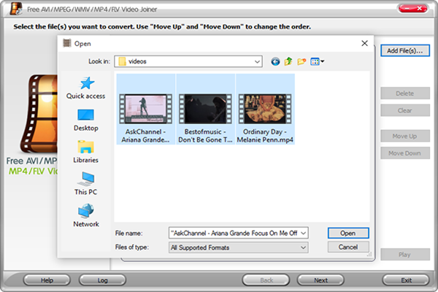438x292 pixels.
Task: Select This PC in the sidebar
Action: tap(85, 183)
